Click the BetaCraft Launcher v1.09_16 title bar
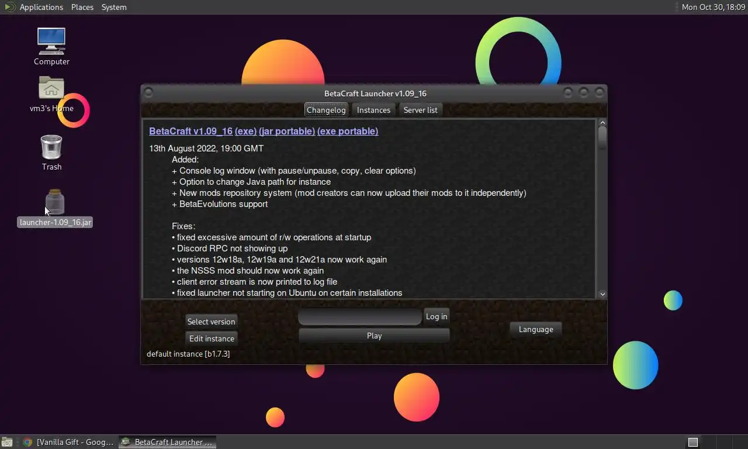748x449 pixels. (375, 94)
